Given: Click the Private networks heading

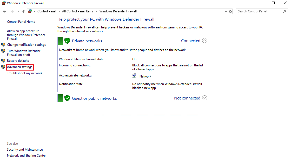Looking at the screenshot, I should pos(87,41).
